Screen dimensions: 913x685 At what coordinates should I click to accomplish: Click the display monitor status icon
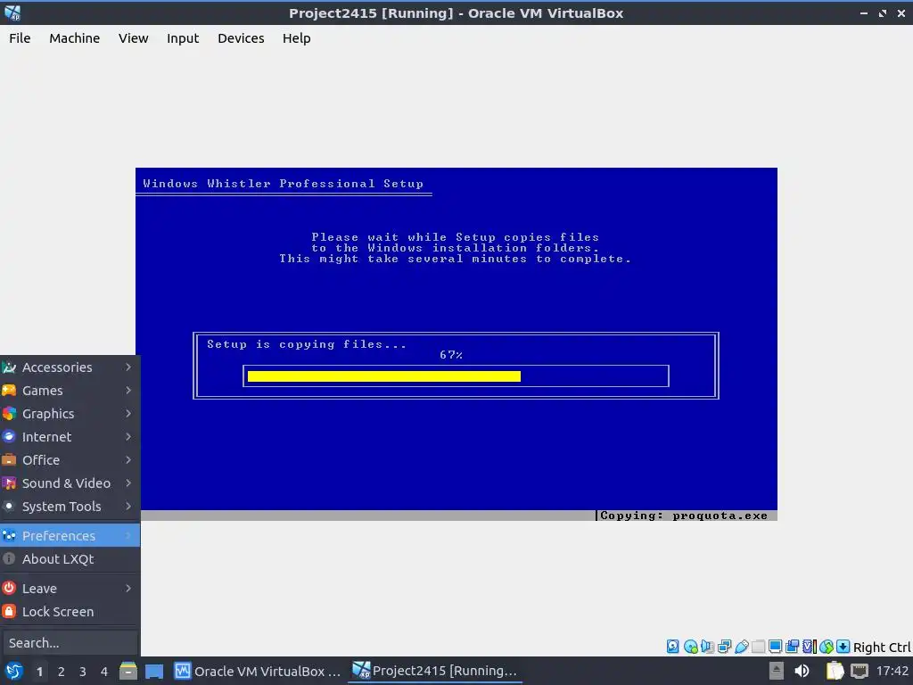[x=775, y=647]
